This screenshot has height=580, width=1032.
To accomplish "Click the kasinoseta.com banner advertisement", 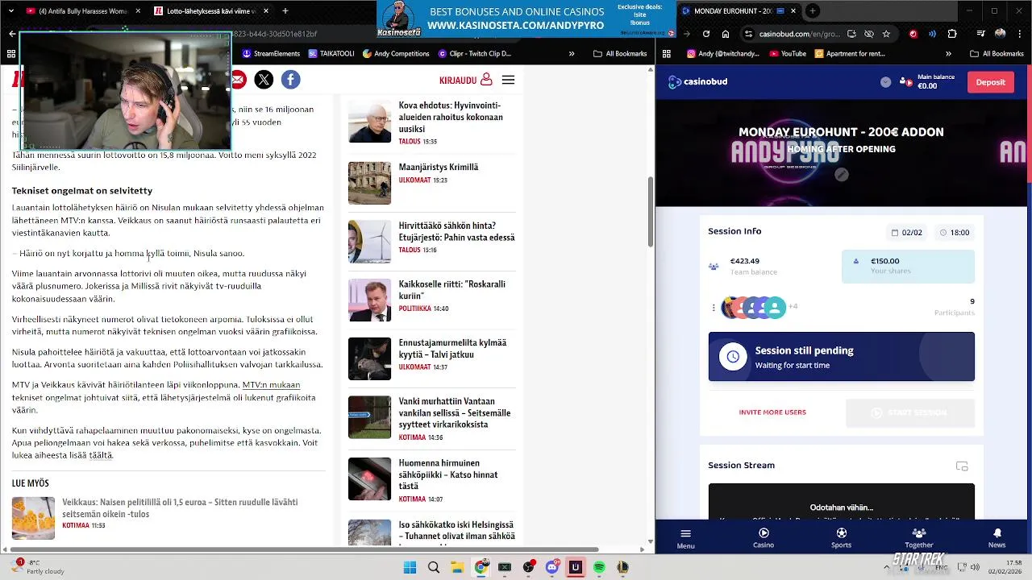I will tap(526, 19).
